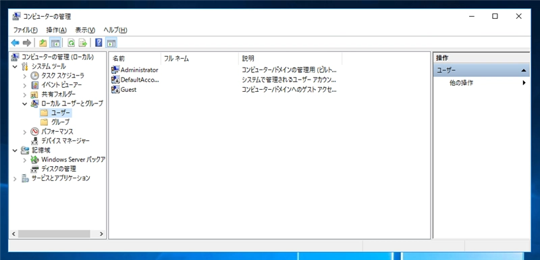Open the ヘルプ(H) menu

[x=115, y=30]
